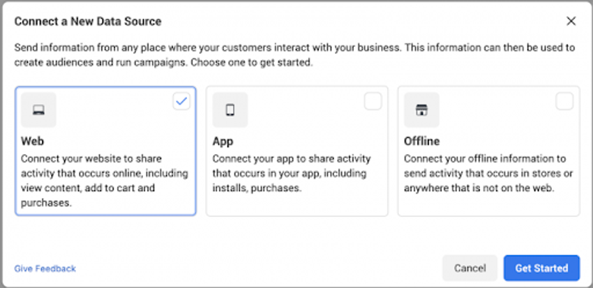Check the Offline data source checkbox
Screen dimensions: 593x288
point(564,101)
